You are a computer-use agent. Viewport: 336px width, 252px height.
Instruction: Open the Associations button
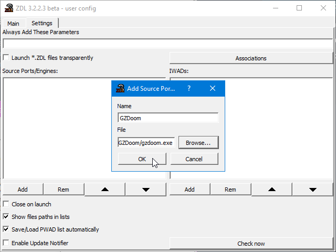(251, 58)
